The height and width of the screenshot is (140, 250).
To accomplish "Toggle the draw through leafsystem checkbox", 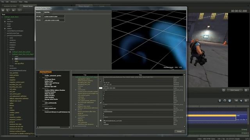I will click(x=101, y=103).
